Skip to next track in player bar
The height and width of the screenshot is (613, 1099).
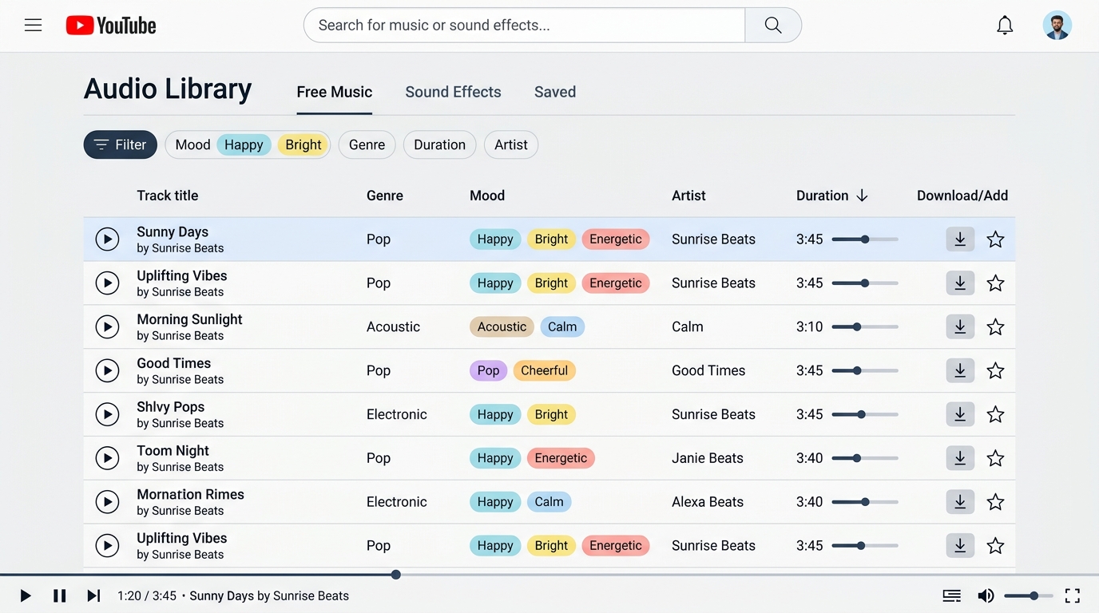(93, 595)
